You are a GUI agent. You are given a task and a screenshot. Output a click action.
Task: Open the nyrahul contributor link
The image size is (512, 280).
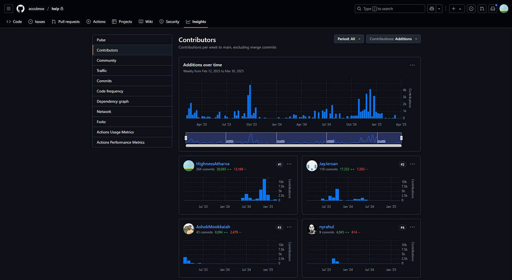327,227
